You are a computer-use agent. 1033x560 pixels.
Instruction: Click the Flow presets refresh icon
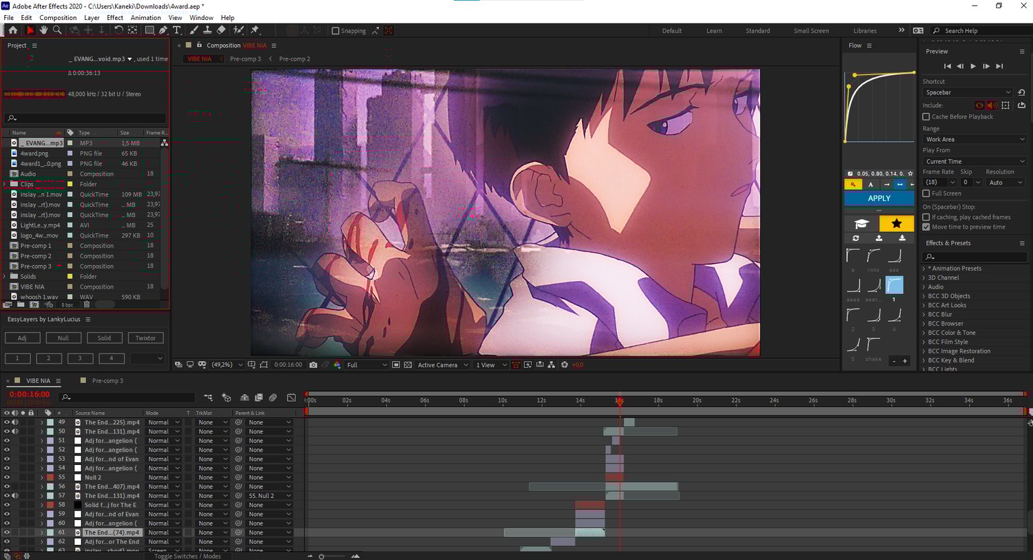pyautogui.click(x=856, y=238)
